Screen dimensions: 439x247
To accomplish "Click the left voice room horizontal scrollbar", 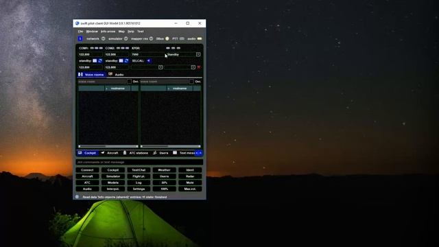I will point(108,146).
